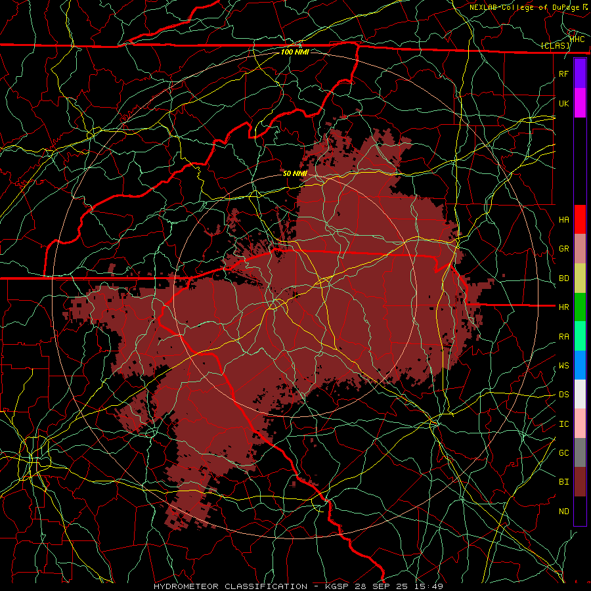This screenshot has width=591, height=591.
Task: Click the HHC product code label
Action: (577, 39)
